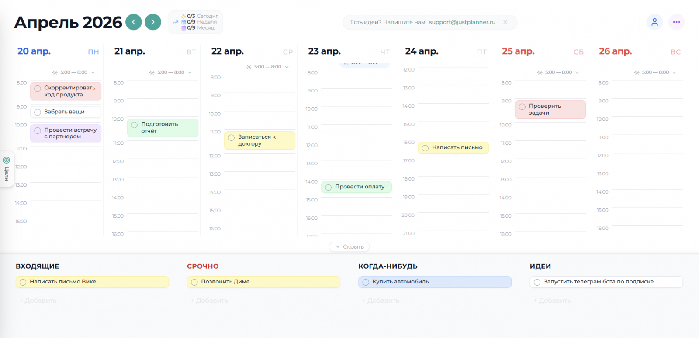Screen dimensions: 699x338
Task: Collapse the calendar with Скрыть
Action: 349,247
